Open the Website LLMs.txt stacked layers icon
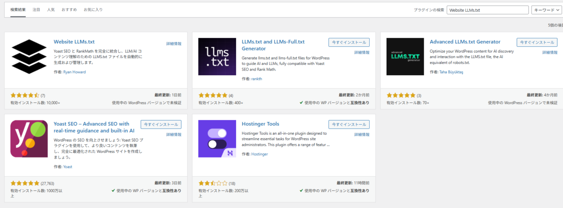Viewport: 563px width, 208px height. tap(29, 57)
